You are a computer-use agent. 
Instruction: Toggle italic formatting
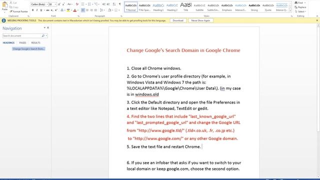point(37,10)
